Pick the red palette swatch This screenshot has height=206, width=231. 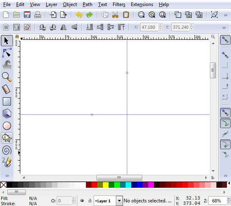pos(94,185)
